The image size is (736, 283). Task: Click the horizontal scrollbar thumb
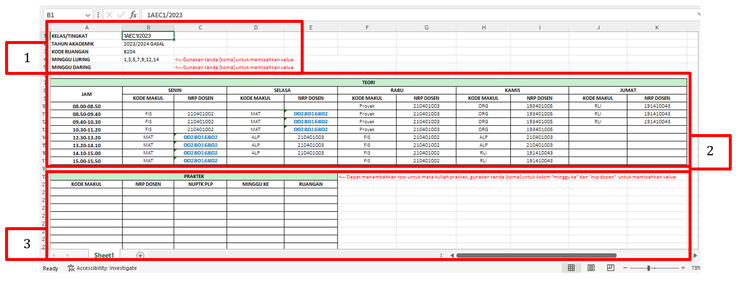coord(536,256)
